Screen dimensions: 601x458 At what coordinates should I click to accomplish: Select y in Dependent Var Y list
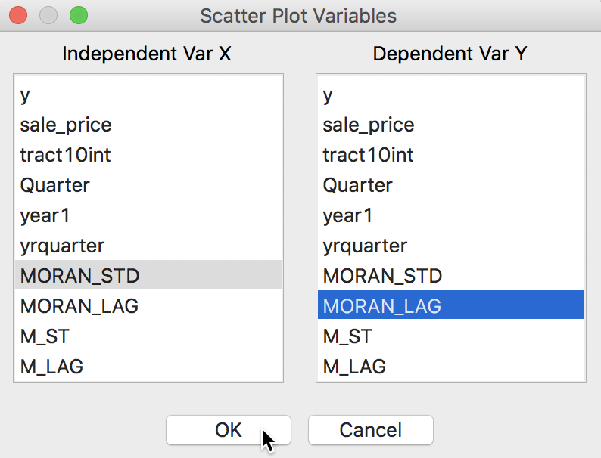pos(451,95)
